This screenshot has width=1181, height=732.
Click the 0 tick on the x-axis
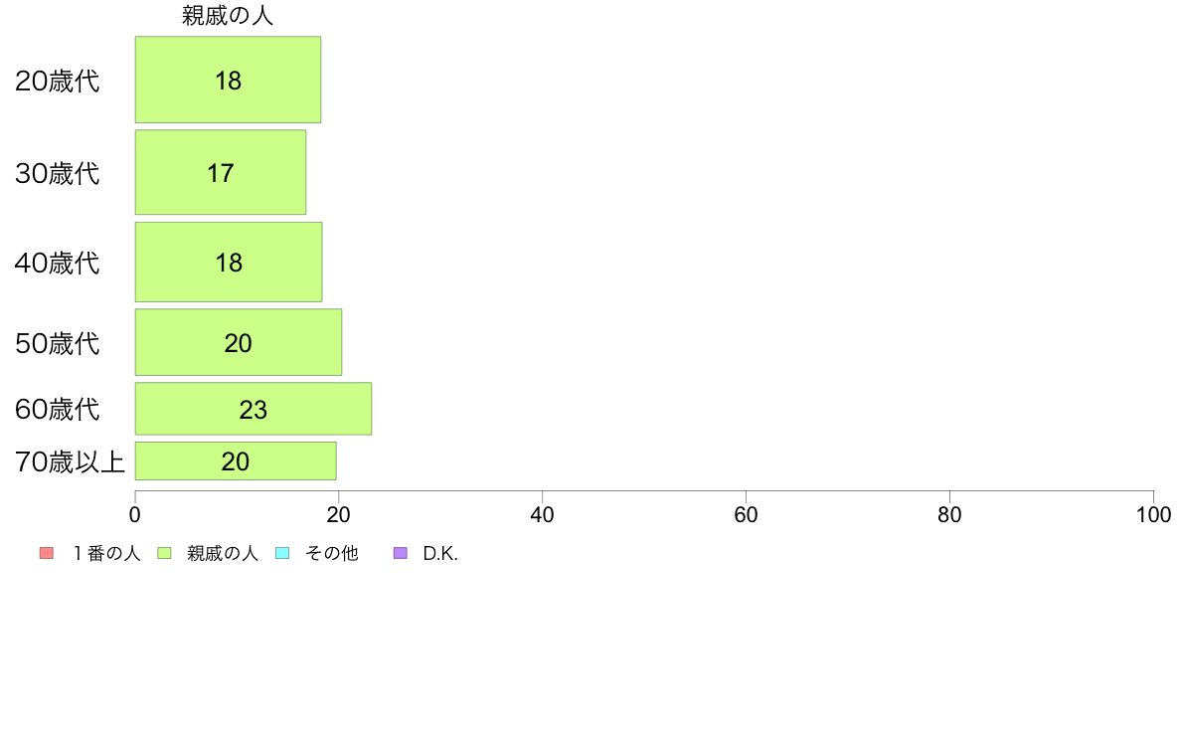pos(135,515)
